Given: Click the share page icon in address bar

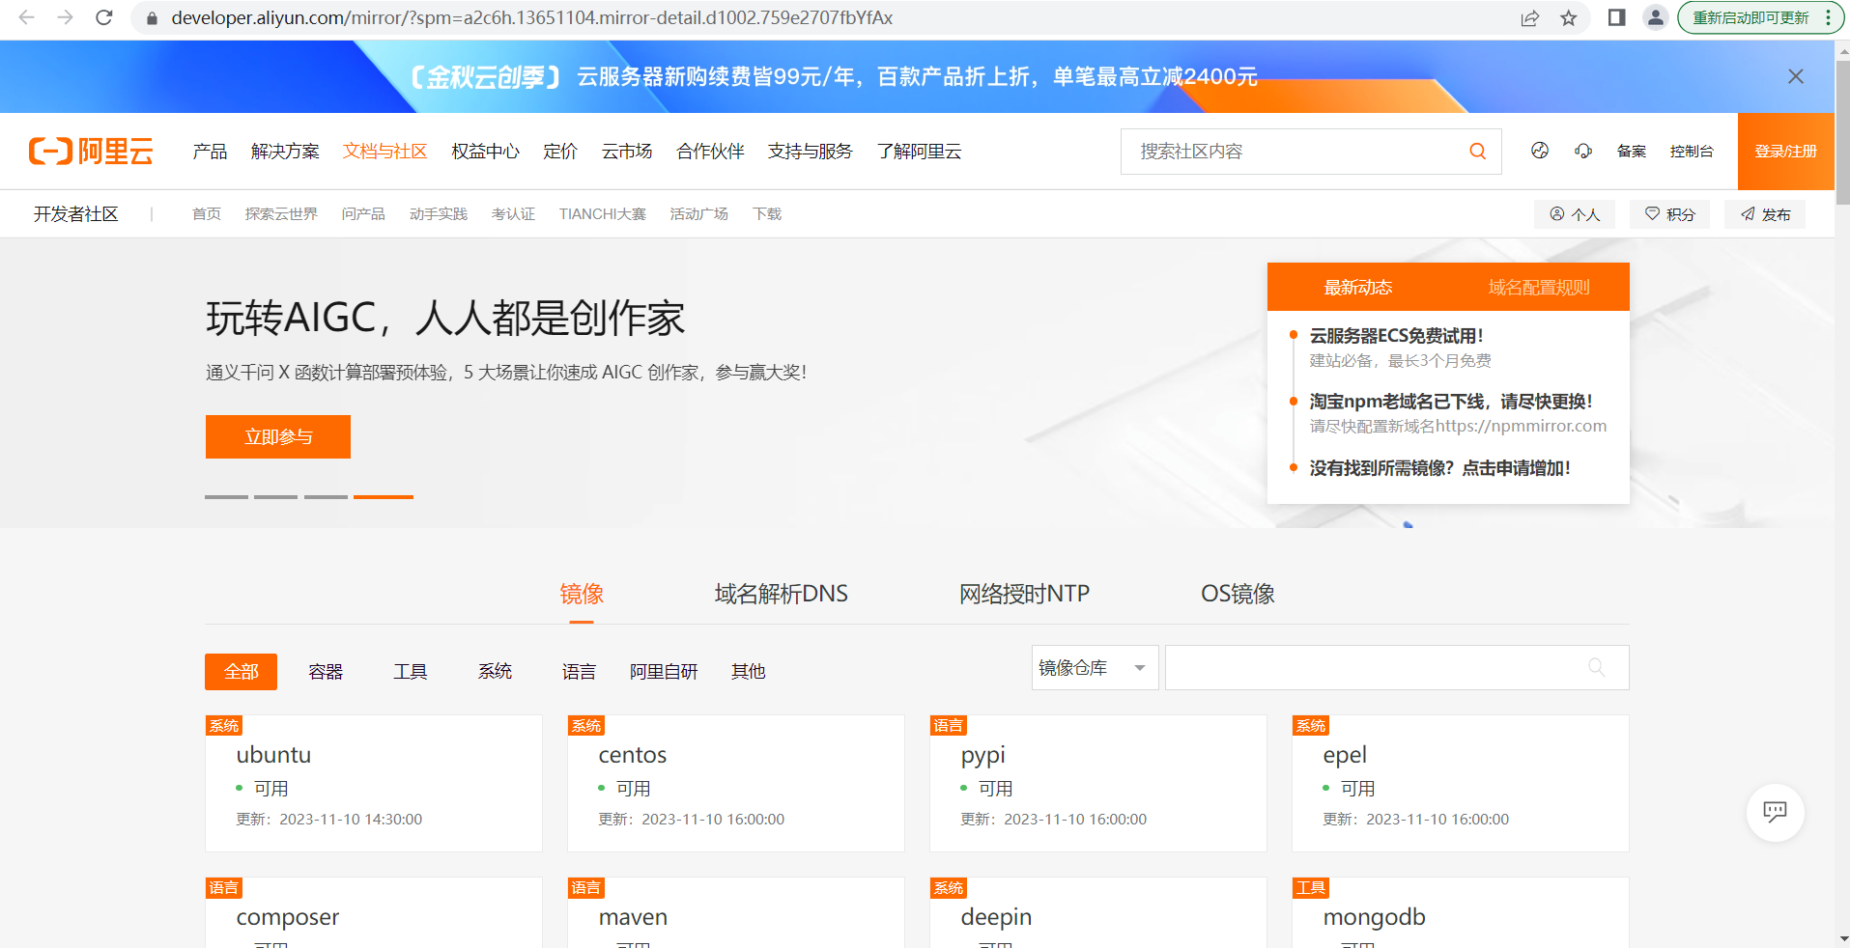Looking at the screenshot, I should [x=1529, y=18].
